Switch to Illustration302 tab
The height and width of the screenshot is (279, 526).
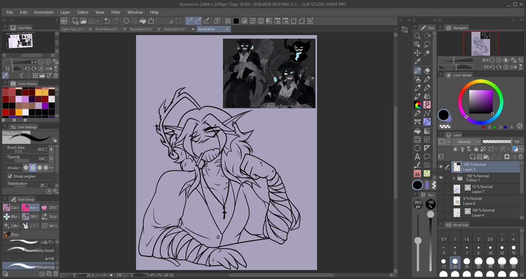tap(141, 29)
